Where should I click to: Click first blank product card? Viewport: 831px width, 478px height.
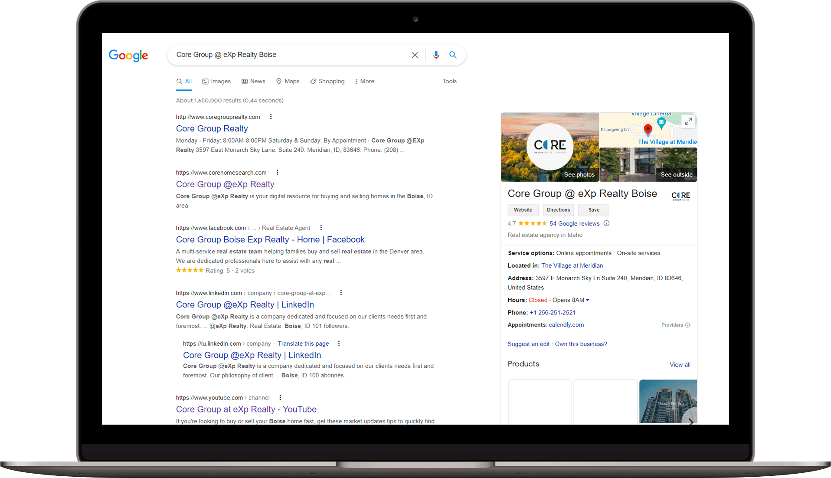tap(540, 402)
